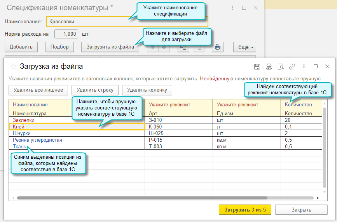Image resolution: width=337 pixels, height=222 pixels.
Task: Click the Ед.изм. subheader cell
Action: pyautogui.click(x=247, y=113)
